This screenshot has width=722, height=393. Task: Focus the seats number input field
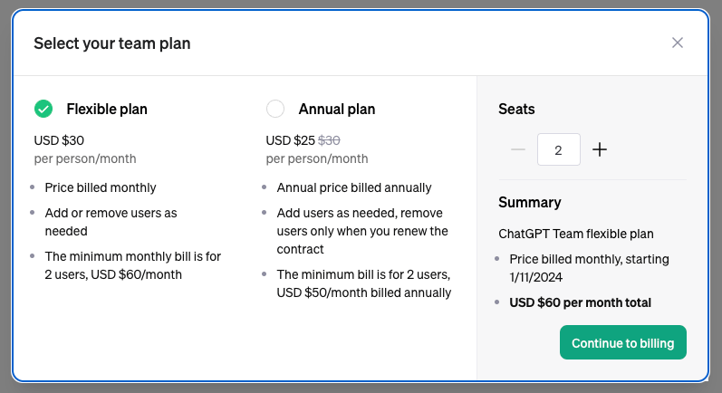[x=559, y=149]
